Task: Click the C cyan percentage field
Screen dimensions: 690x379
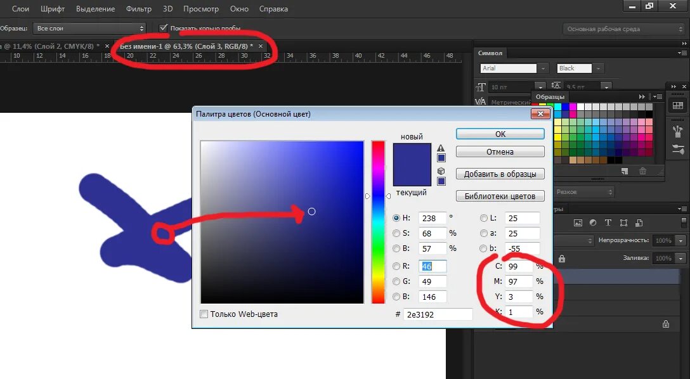Action: (x=519, y=266)
